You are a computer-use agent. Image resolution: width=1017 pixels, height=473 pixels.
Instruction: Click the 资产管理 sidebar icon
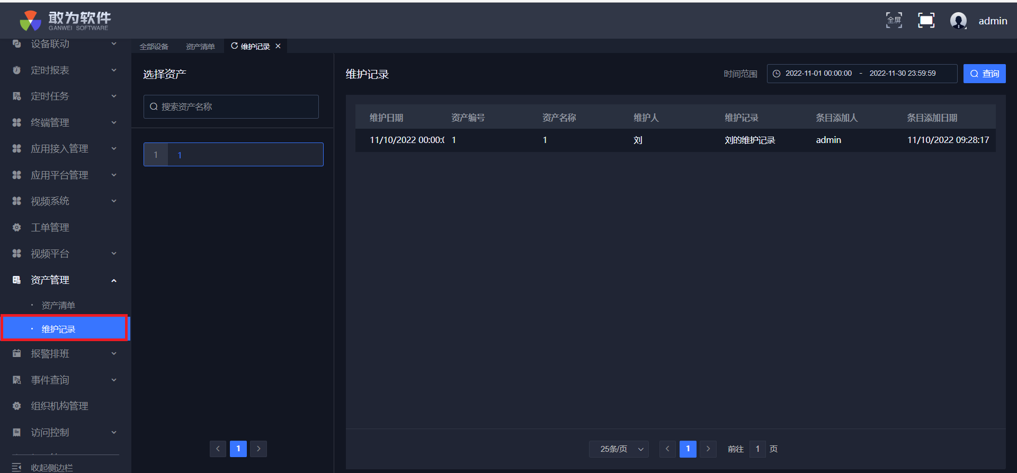[17, 280]
